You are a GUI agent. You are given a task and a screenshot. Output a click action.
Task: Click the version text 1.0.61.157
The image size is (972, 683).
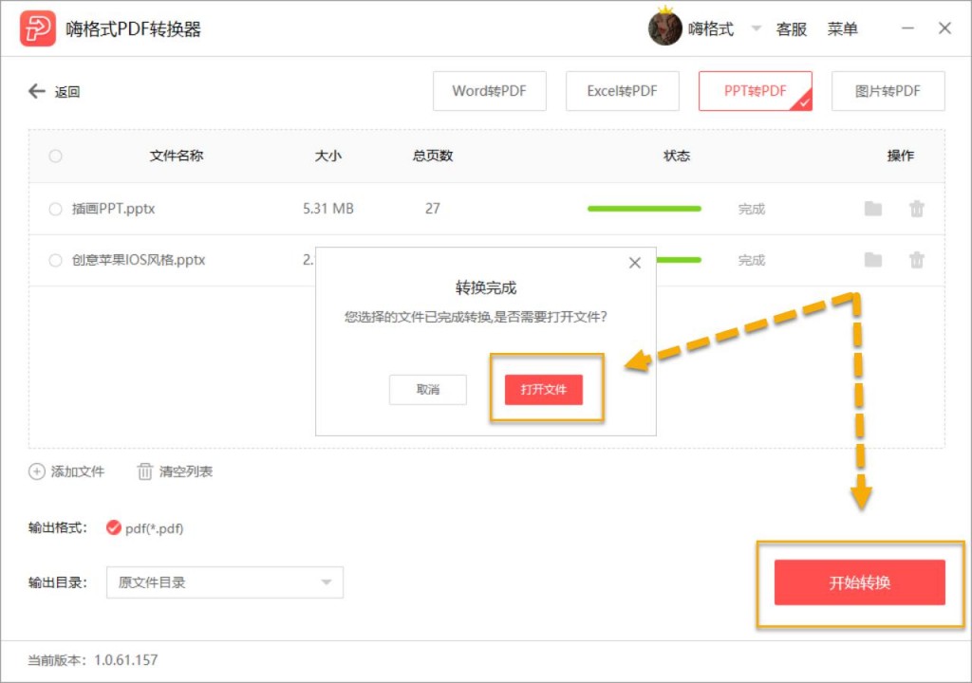click(x=126, y=660)
